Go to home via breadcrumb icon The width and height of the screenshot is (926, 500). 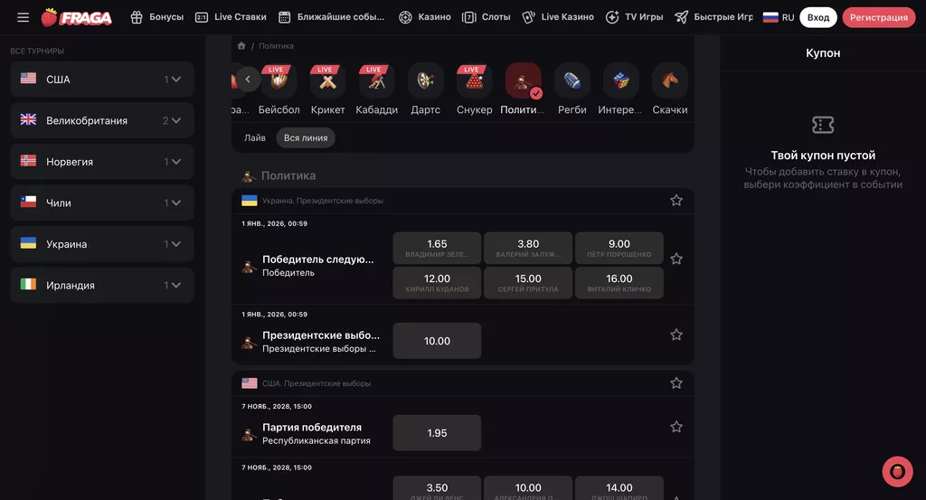tap(241, 46)
